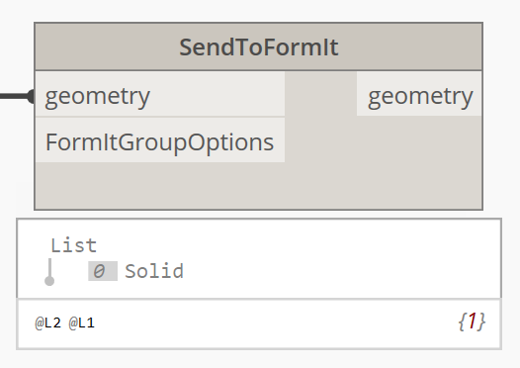
Task: Click the title bar left of SendToFormIt text
Action: 106,47
